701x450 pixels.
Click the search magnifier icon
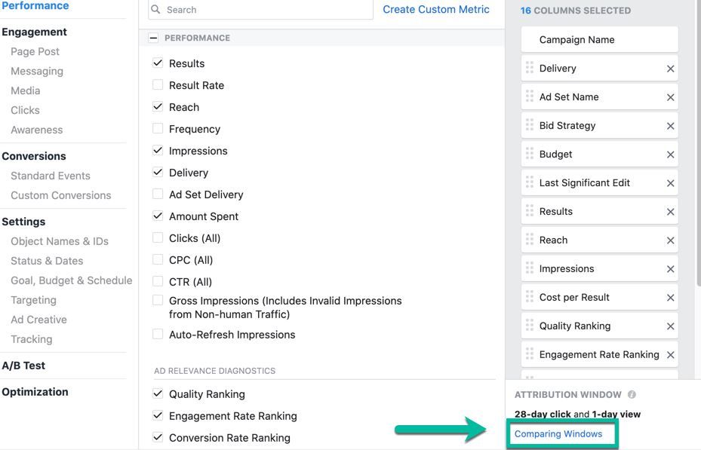point(155,9)
